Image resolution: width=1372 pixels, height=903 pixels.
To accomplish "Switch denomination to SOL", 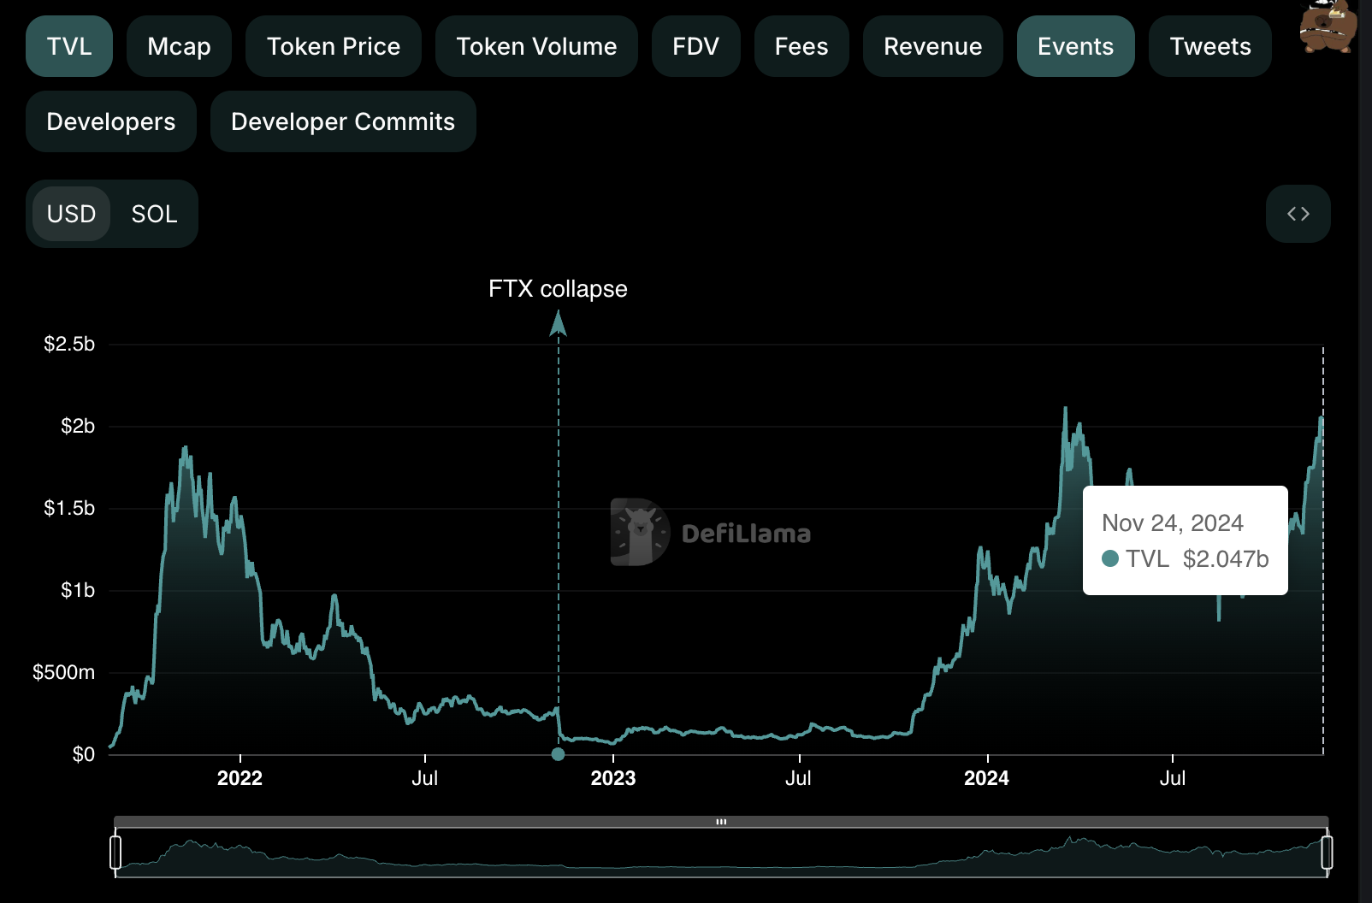I will coord(154,214).
